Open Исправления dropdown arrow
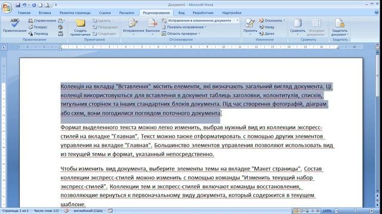Screen dimensions: 382x214 pyautogui.click(x=134, y=34)
